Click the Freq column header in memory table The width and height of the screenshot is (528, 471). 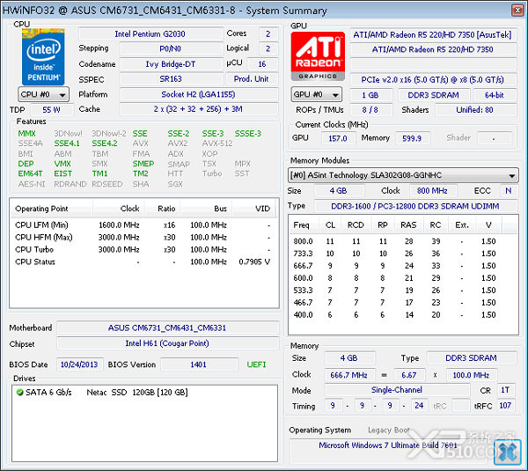(304, 225)
